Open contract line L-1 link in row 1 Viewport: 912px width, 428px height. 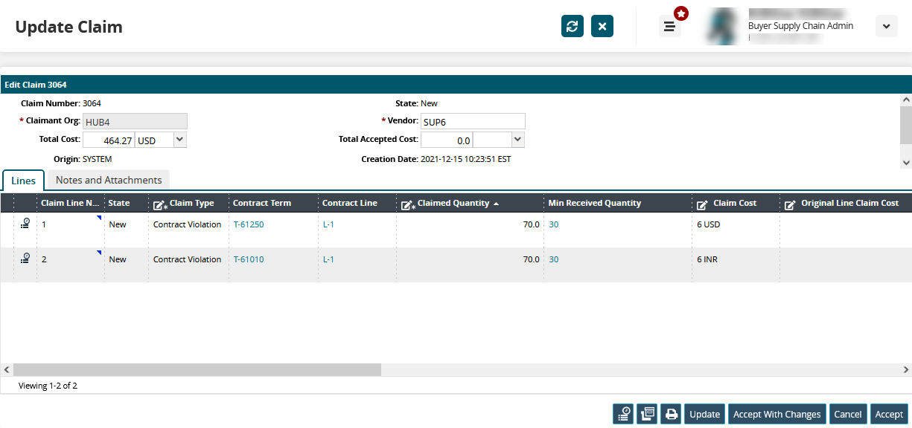328,224
